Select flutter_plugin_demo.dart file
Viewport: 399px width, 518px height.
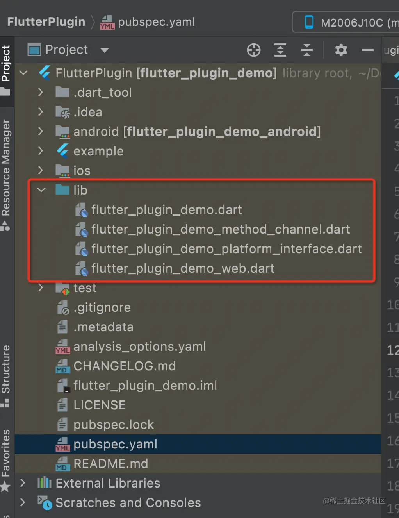pyautogui.click(x=167, y=210)
